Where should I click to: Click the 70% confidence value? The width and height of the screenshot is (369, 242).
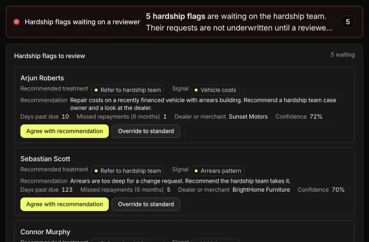(338, 190)
